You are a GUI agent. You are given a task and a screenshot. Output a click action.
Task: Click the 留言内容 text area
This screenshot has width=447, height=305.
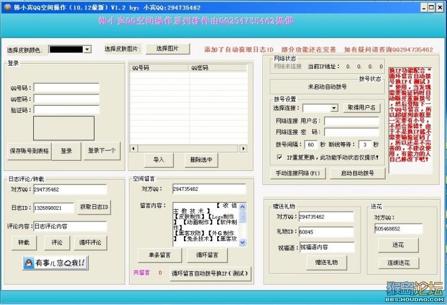click(x=206, y=225)
